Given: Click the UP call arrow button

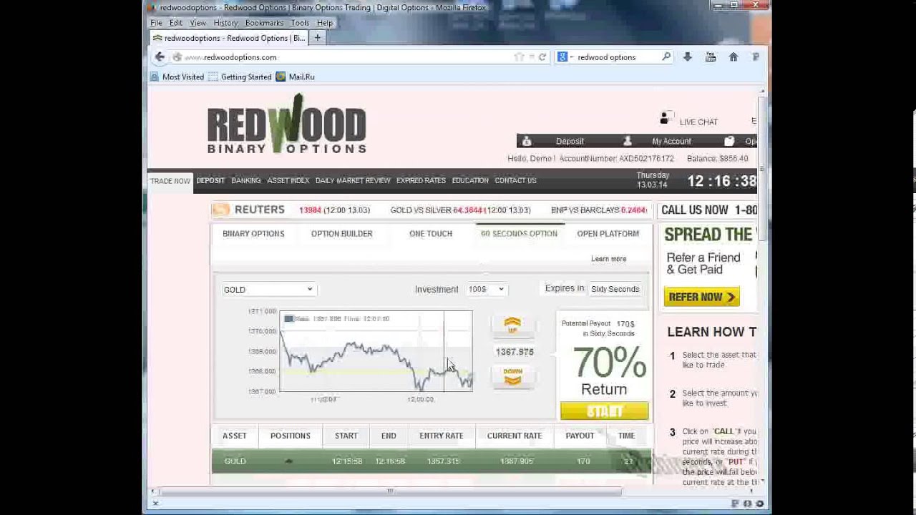Looking at the screenshot, I should click(x=512, y=325).
